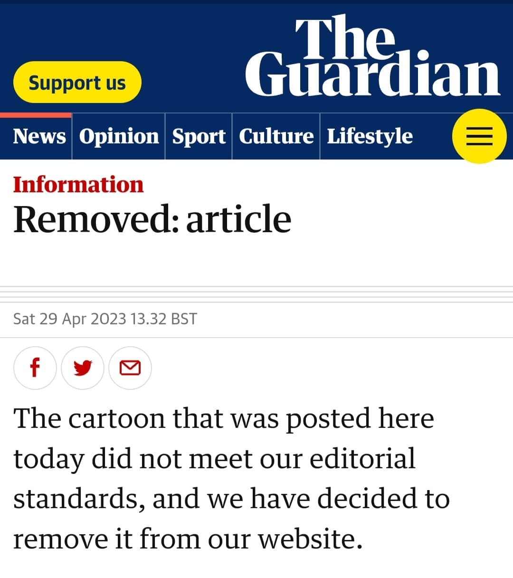Screen dimensions: 513x578
Task: Select the Culture tab
Action: (x=276, y=136)
